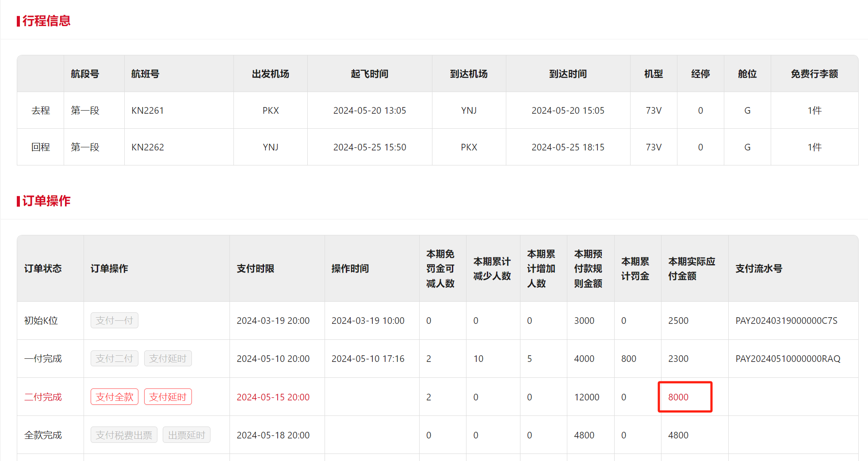The image size is (868, 461).
Task: Click the 全款完成 status cell
Action: [43, 435]
